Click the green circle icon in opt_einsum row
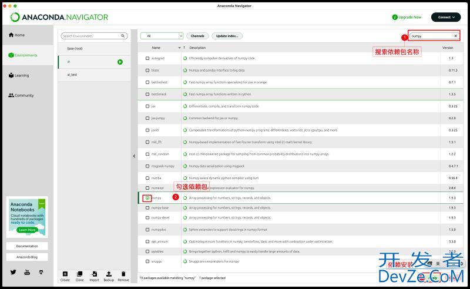This screenshot has width=470, height=289. (185, 241)
